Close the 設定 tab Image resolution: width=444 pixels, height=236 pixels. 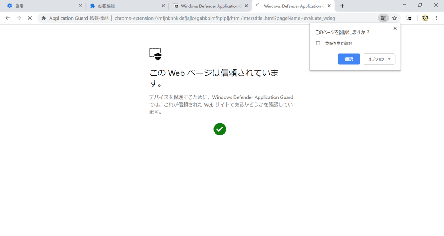click(x=80, y=6)
